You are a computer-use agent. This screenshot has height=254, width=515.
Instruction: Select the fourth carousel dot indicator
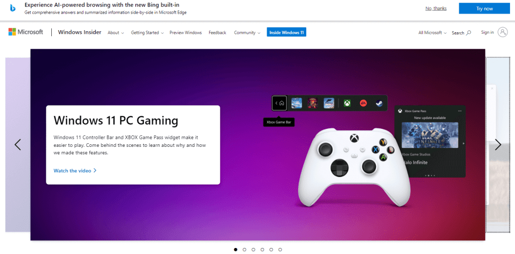(x=262, y=249)
